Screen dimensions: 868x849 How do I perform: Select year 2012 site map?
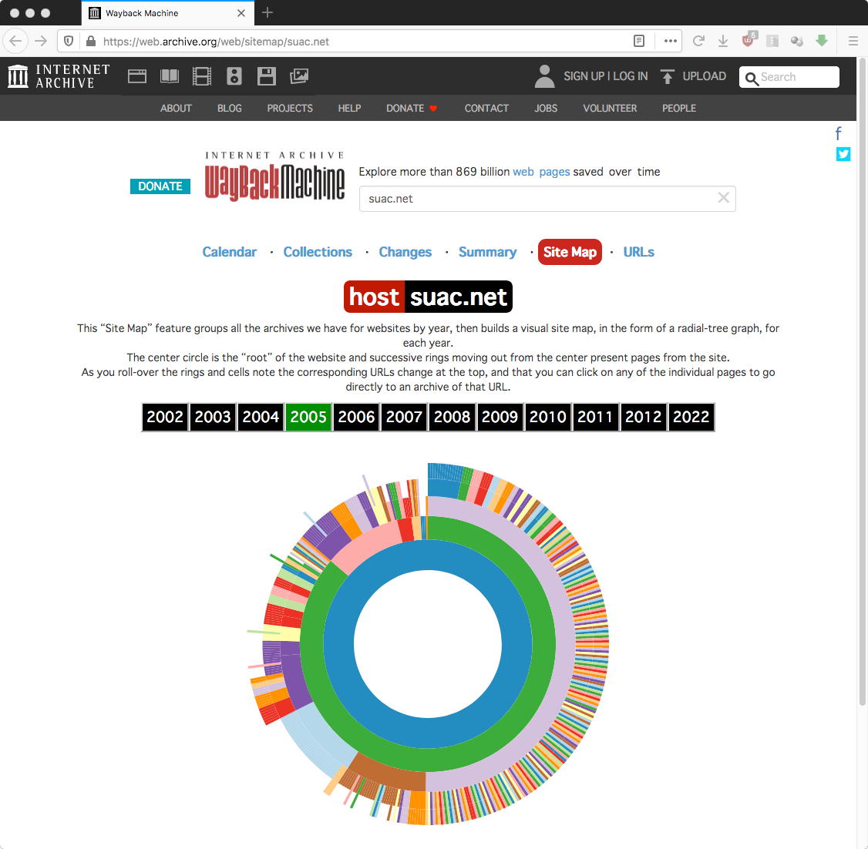[x=643, y=417]
